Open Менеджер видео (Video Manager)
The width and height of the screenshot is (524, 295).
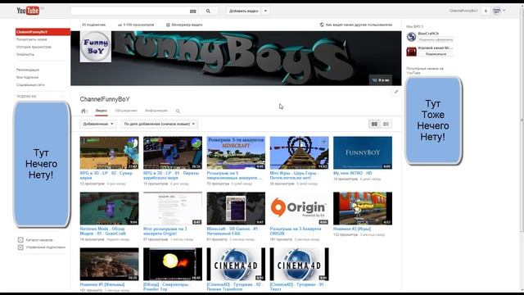(184, 25)
